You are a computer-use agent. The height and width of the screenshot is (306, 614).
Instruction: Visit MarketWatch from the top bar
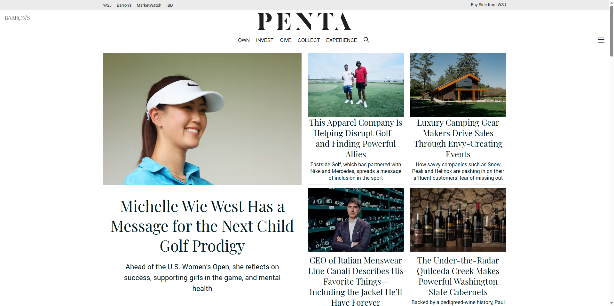pos(149,5)
